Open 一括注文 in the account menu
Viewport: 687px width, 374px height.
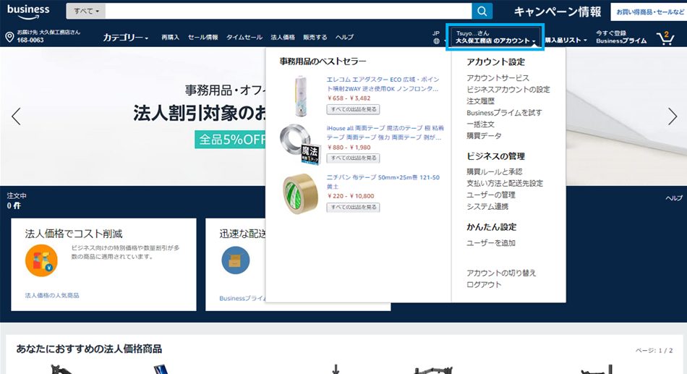pos(480,124)
